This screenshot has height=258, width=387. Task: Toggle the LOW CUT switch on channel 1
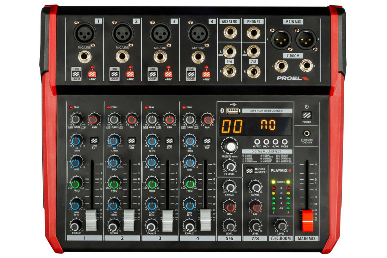click(94, 141)
